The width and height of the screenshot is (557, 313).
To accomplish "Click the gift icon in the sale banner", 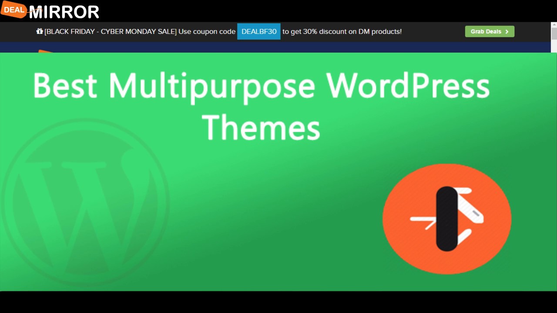I will [40, 31].
